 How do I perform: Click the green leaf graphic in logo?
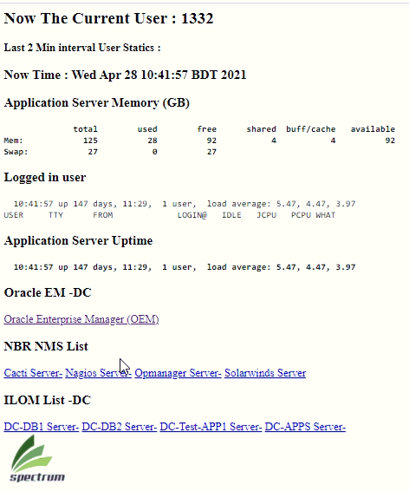click(31, 453)
